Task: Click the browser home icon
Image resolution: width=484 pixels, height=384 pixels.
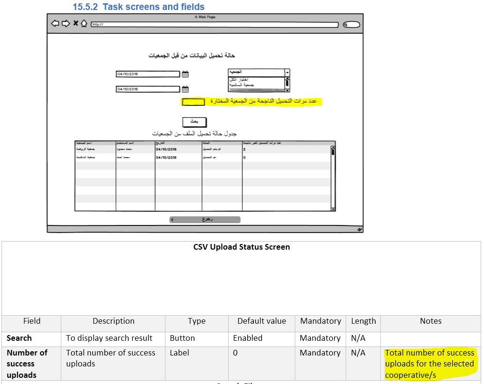Action: tap(84, 23)
